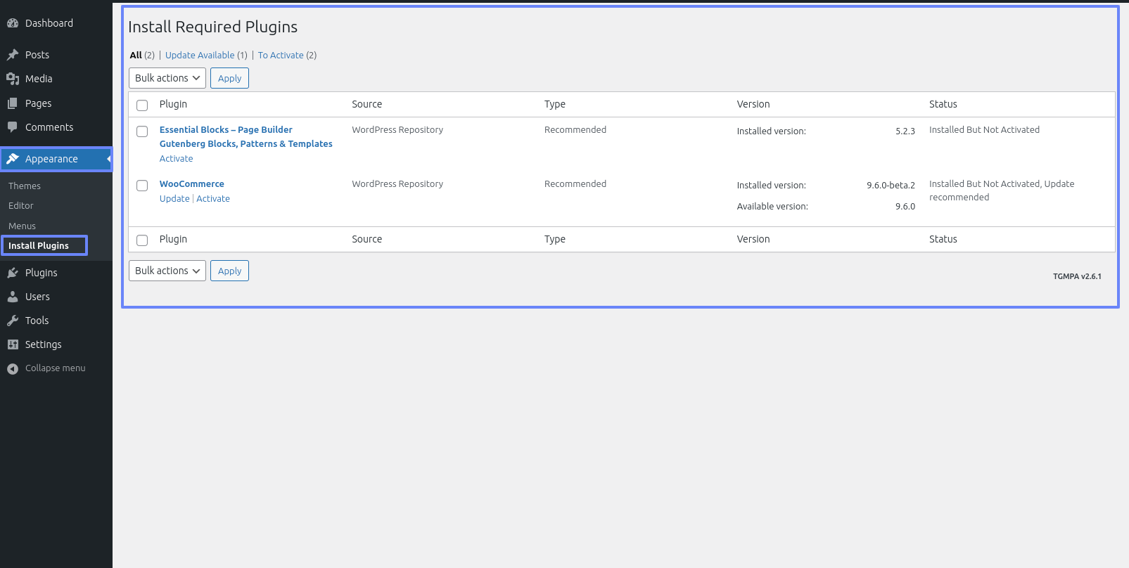Open the Comments menu item
Screen dimensions: 1129x568
point(56,127)
